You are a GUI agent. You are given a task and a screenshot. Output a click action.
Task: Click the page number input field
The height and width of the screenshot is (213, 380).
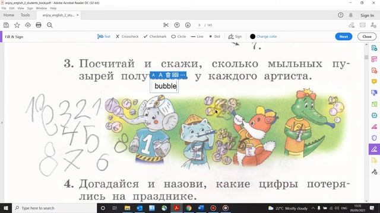(x=199, y=25)
